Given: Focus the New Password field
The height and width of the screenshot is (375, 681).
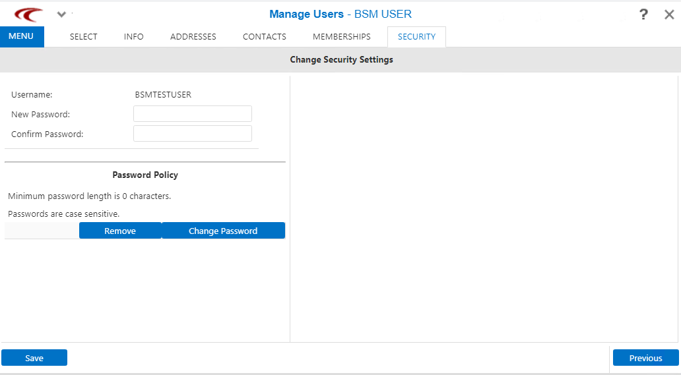Looking at the screenshot, I should click(193, 113).
